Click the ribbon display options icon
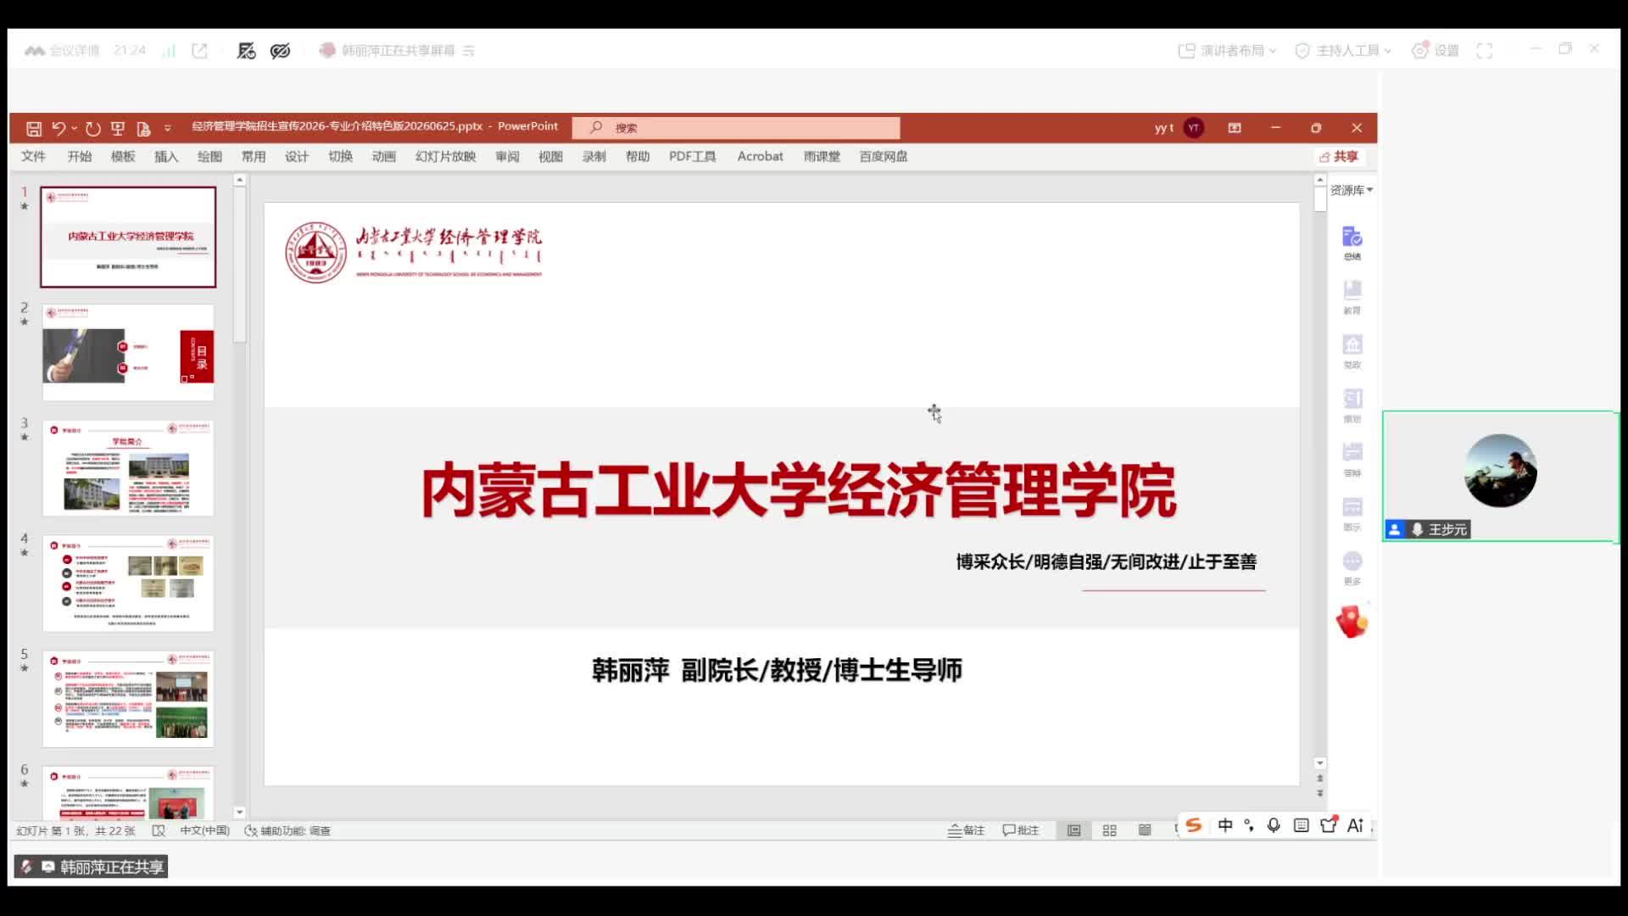 pos(1235,128)
